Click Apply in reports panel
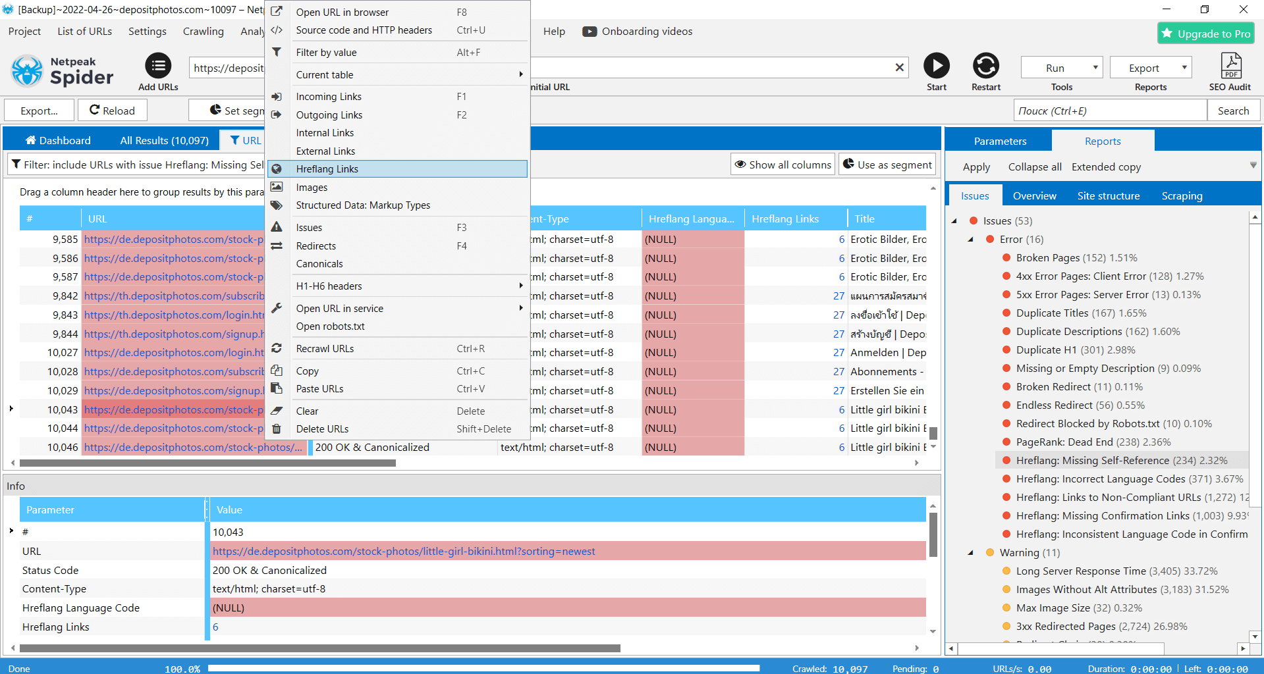1264x674 pixels. click(976, 167)
